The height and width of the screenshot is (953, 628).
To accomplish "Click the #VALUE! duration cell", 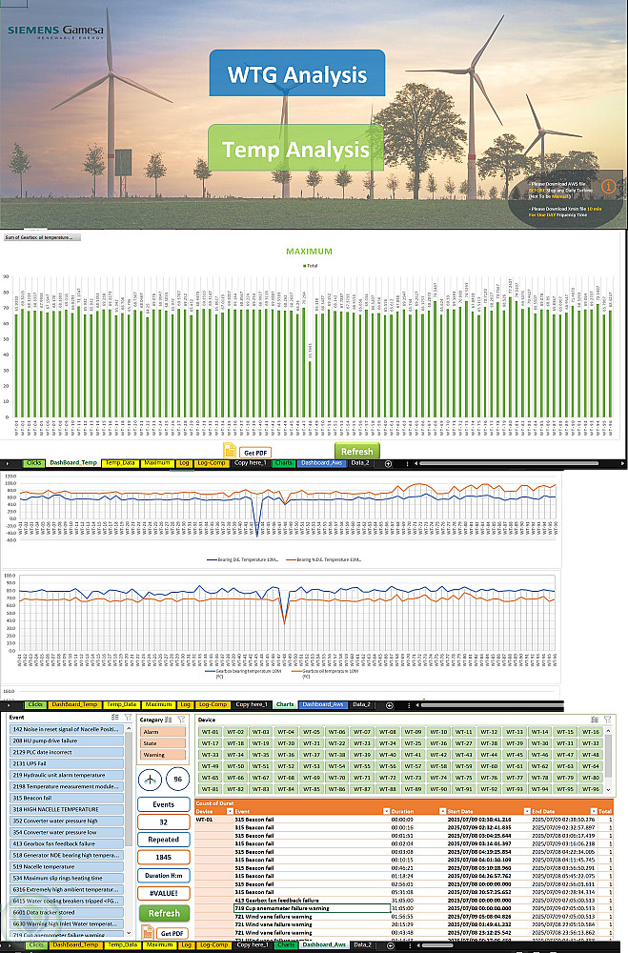I will click(164, 893).
